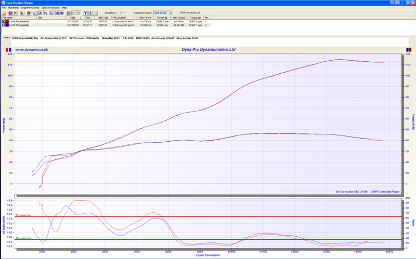Click the open folder toolbar icon
416x259 pixels.
(x=4, y=13)
